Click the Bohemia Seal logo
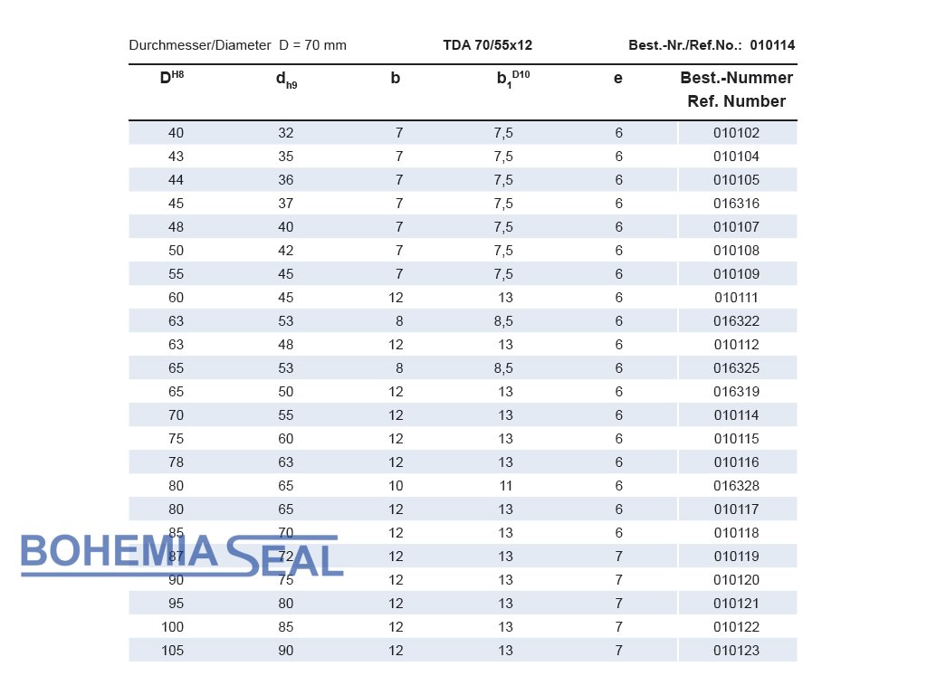Image resolution: width=927 pixels, height=695 pixels. pyautogui.click(x=181, y=555)
